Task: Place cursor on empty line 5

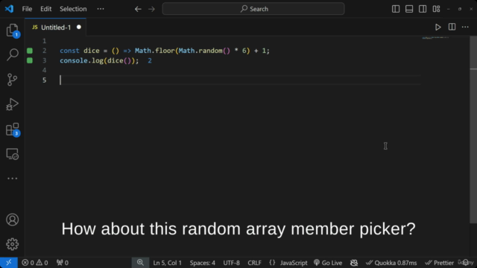Action: pos(240,80)
